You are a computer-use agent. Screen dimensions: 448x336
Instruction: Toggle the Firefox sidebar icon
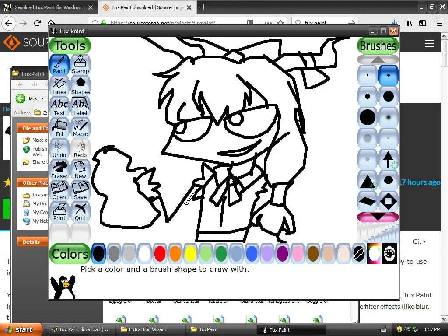pyautogui.click(x=423, y=23)
